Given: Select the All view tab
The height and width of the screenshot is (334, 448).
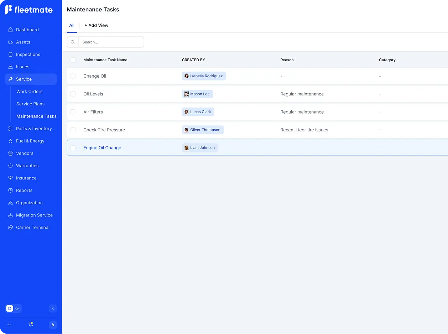Looking at the screenshot, I should click(x=72, y=26).
